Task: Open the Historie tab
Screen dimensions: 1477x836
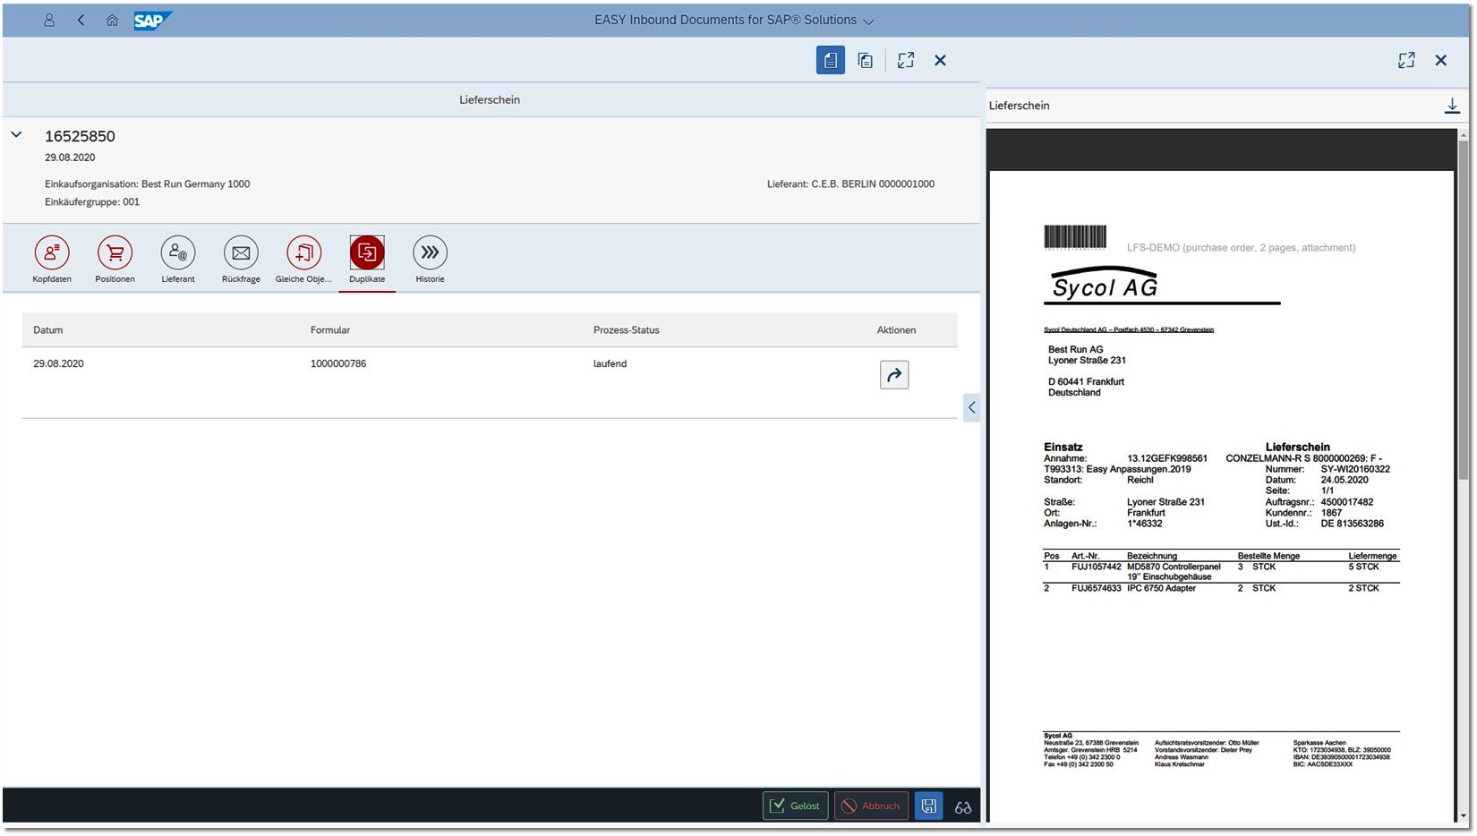Action: pyautogui.click(x=430, y=260)
